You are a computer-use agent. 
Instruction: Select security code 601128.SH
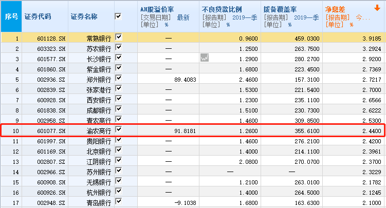[x=51, y=39]
